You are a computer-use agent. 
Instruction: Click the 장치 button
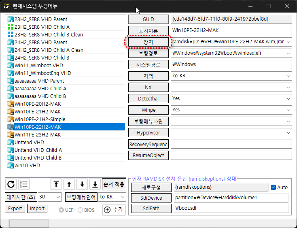[148, 42]
